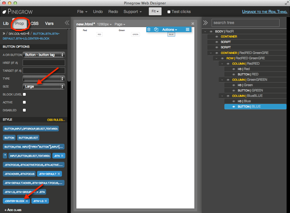Collapse the tree panel with double chevron
Viewport: 290px width, 213px height.
[205, 23]
